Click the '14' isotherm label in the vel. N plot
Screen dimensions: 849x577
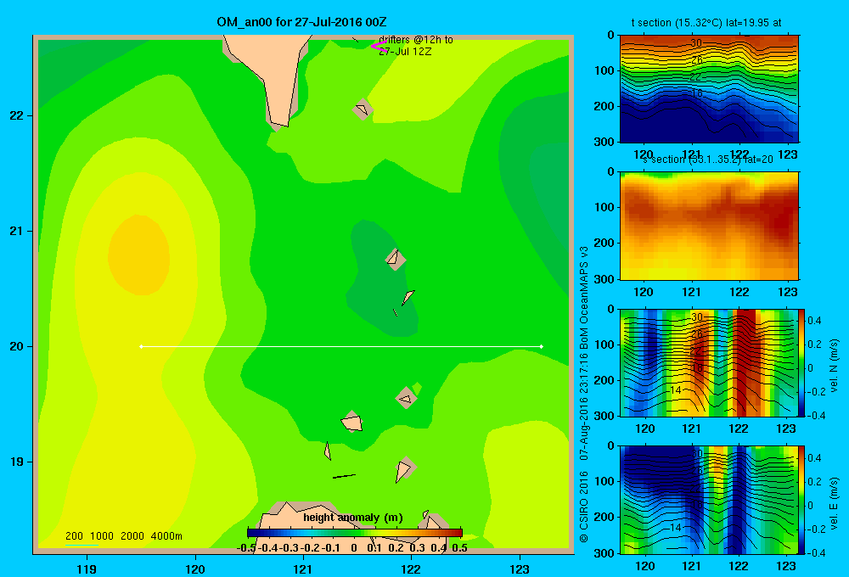tap(675, 389)
